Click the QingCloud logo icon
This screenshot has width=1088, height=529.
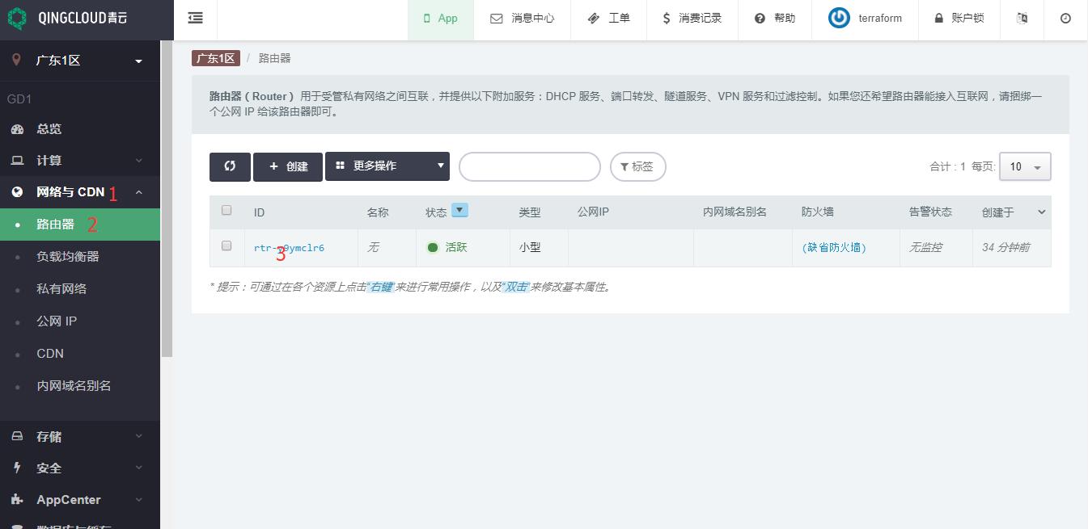tap(17, 18)
